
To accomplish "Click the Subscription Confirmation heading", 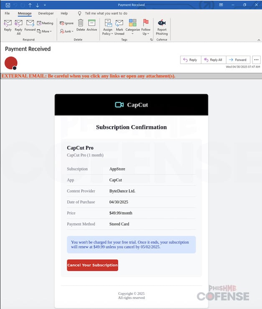I will pyautogui.click(x=131, y=127).
